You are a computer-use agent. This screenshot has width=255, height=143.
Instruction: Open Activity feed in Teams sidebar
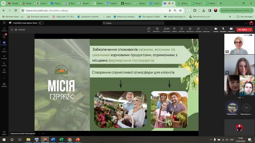[4, 29]
